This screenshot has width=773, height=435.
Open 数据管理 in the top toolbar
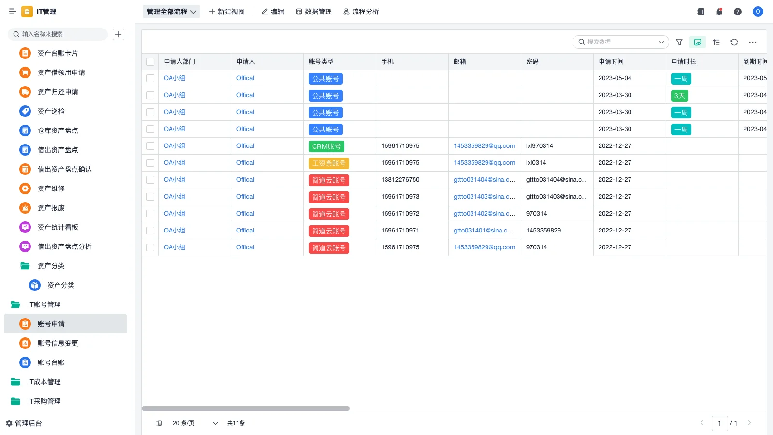tap(314, 12)
